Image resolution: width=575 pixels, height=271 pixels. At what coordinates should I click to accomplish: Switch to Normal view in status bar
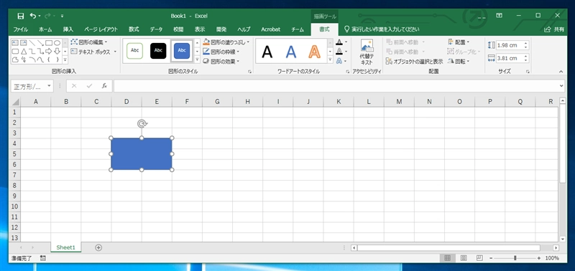tap(447, 258)
